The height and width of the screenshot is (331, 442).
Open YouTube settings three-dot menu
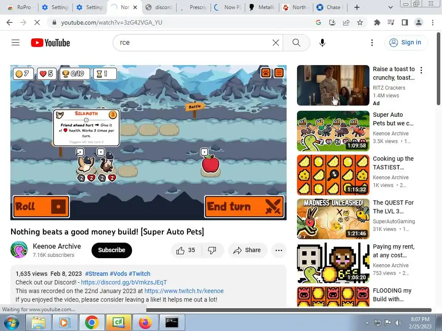pyautogui.click(x=372, y=43)
